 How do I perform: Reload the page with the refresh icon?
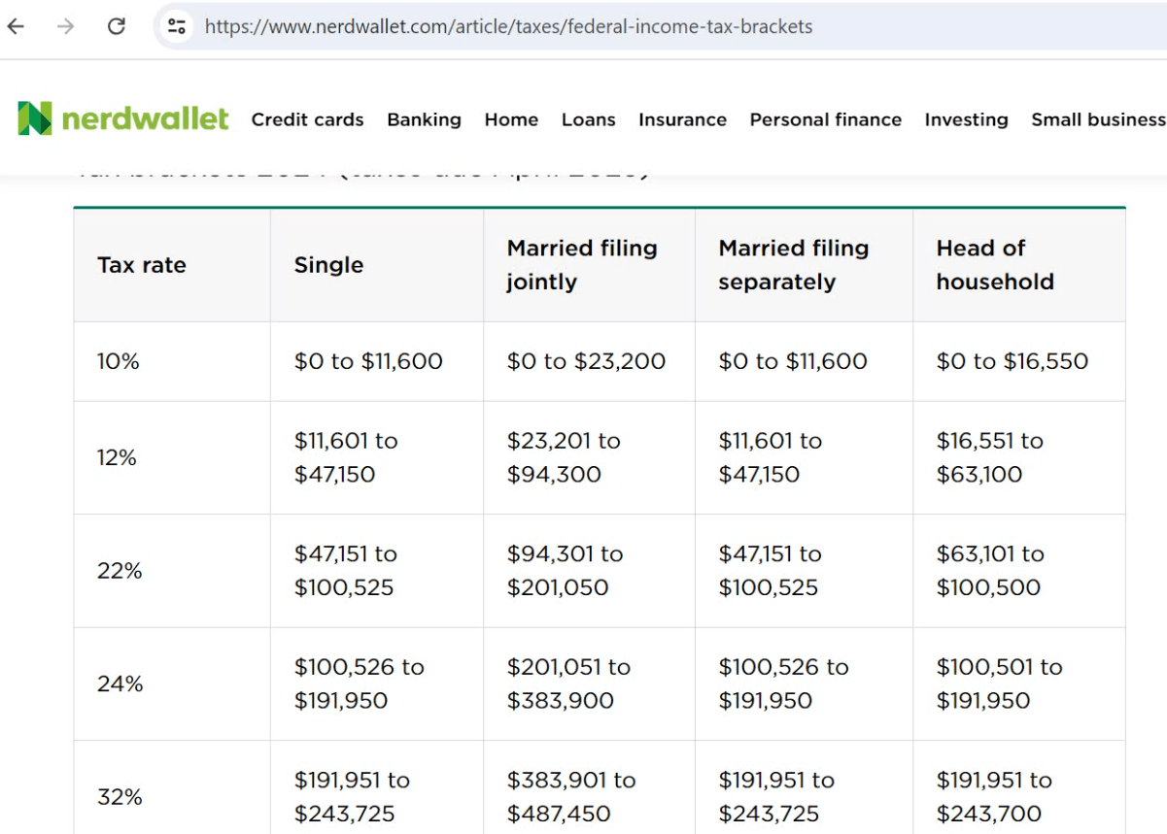point(117,26)
